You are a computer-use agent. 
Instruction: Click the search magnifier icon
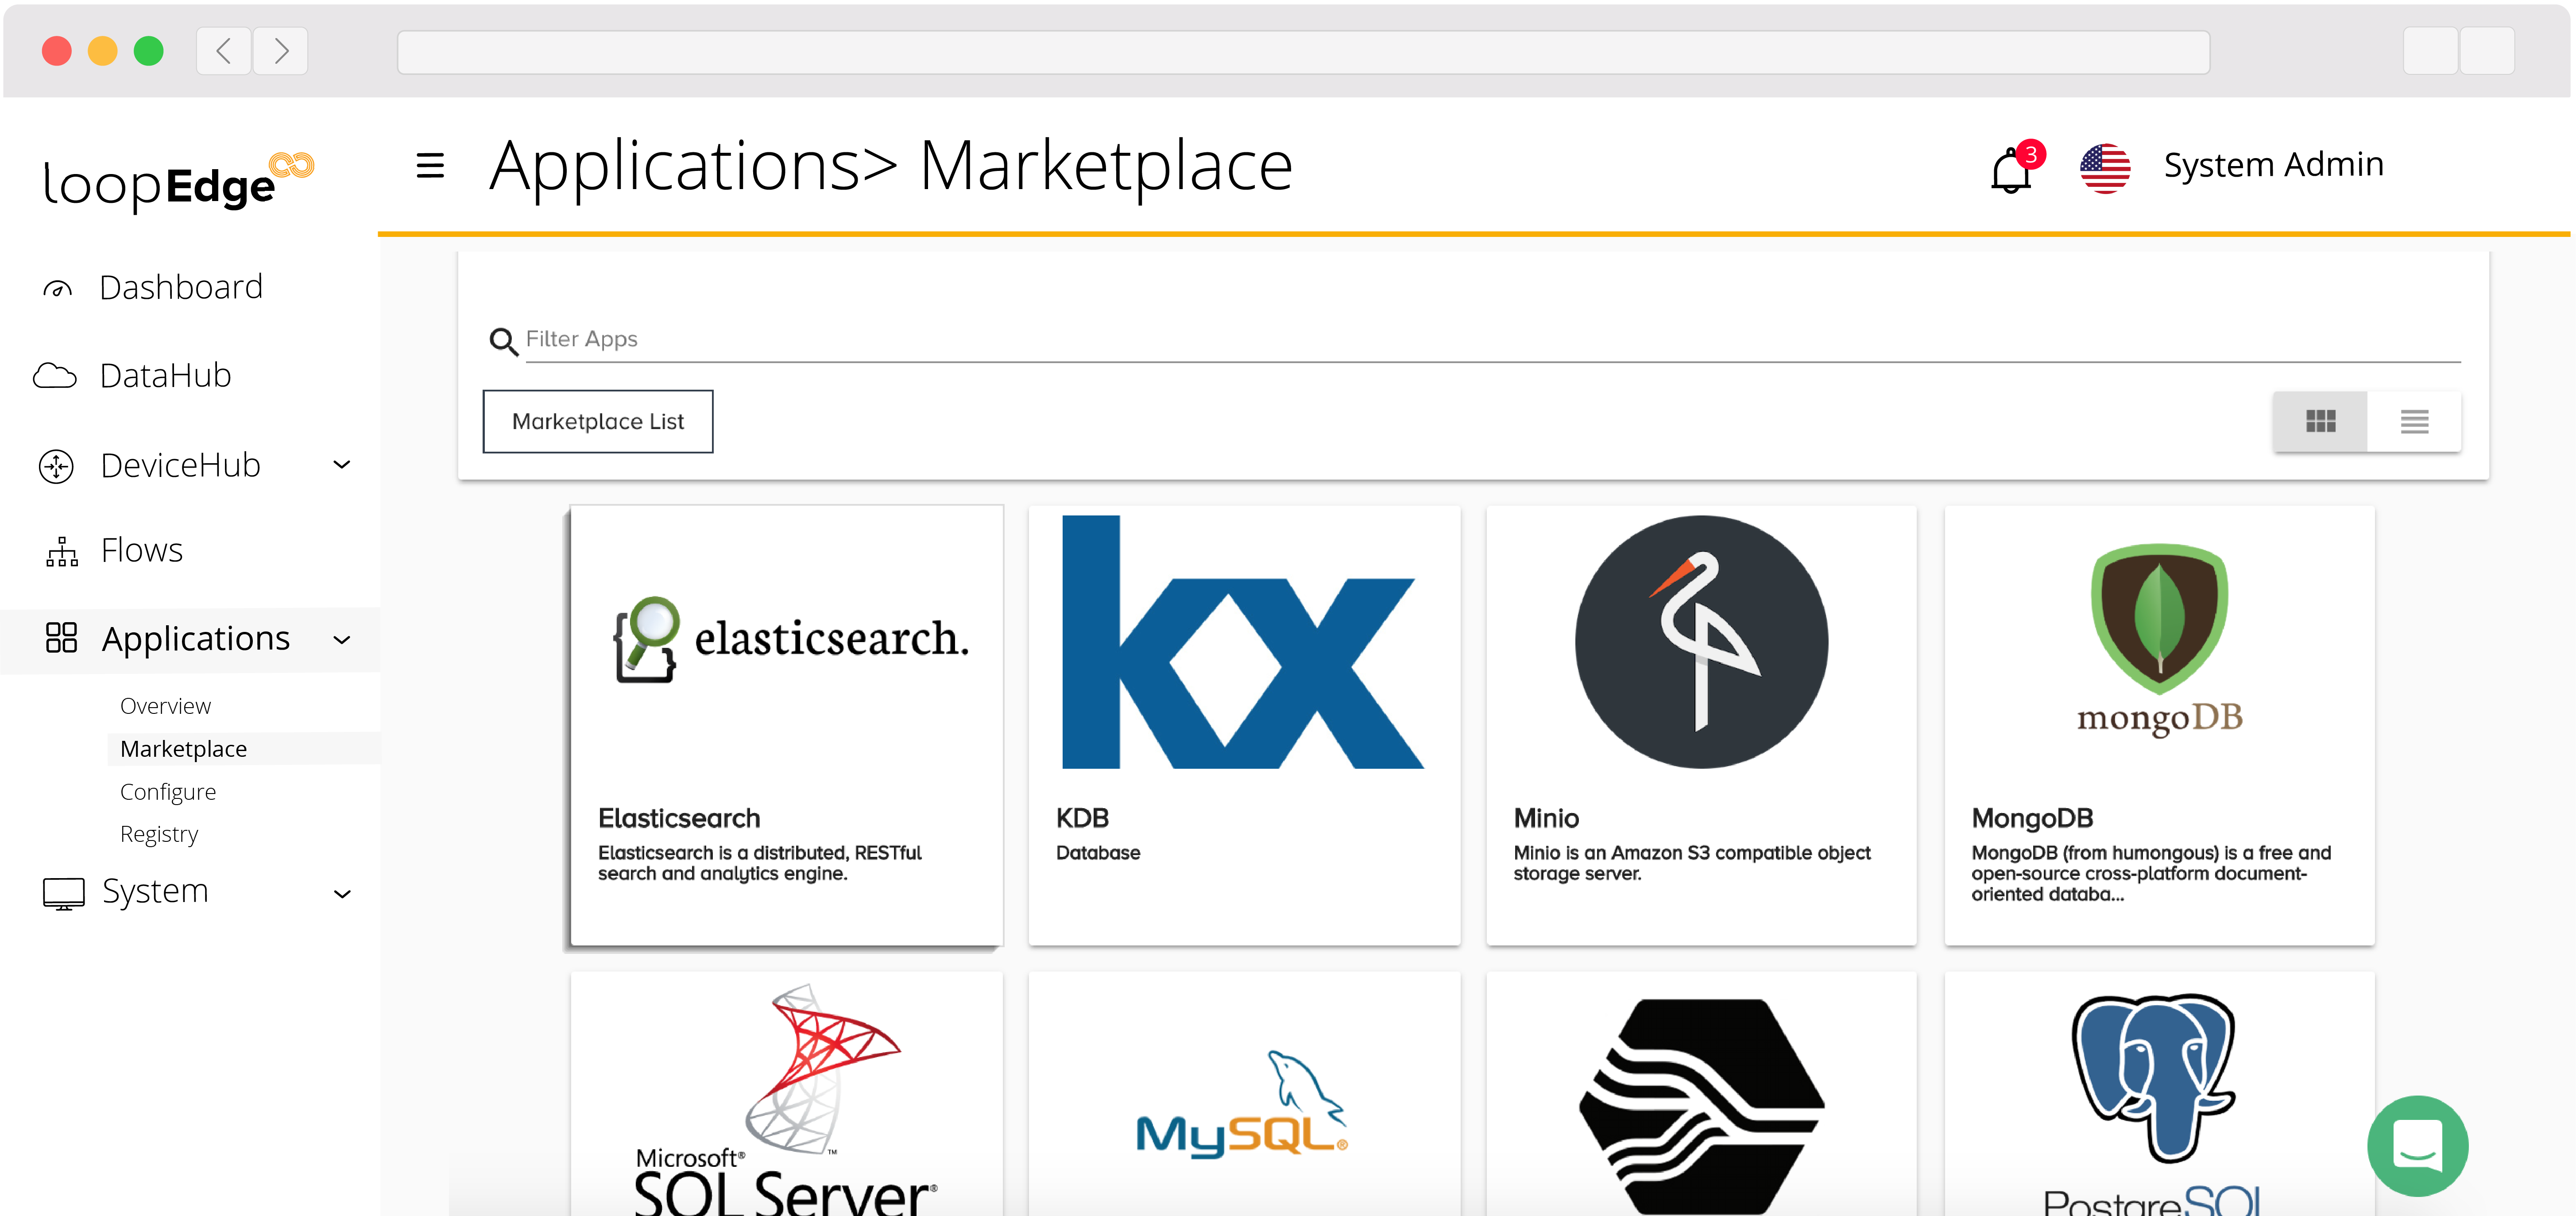tap(503, 342)
